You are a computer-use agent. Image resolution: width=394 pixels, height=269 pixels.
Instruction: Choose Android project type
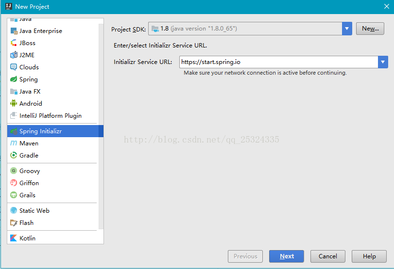[x=53, y=103]
